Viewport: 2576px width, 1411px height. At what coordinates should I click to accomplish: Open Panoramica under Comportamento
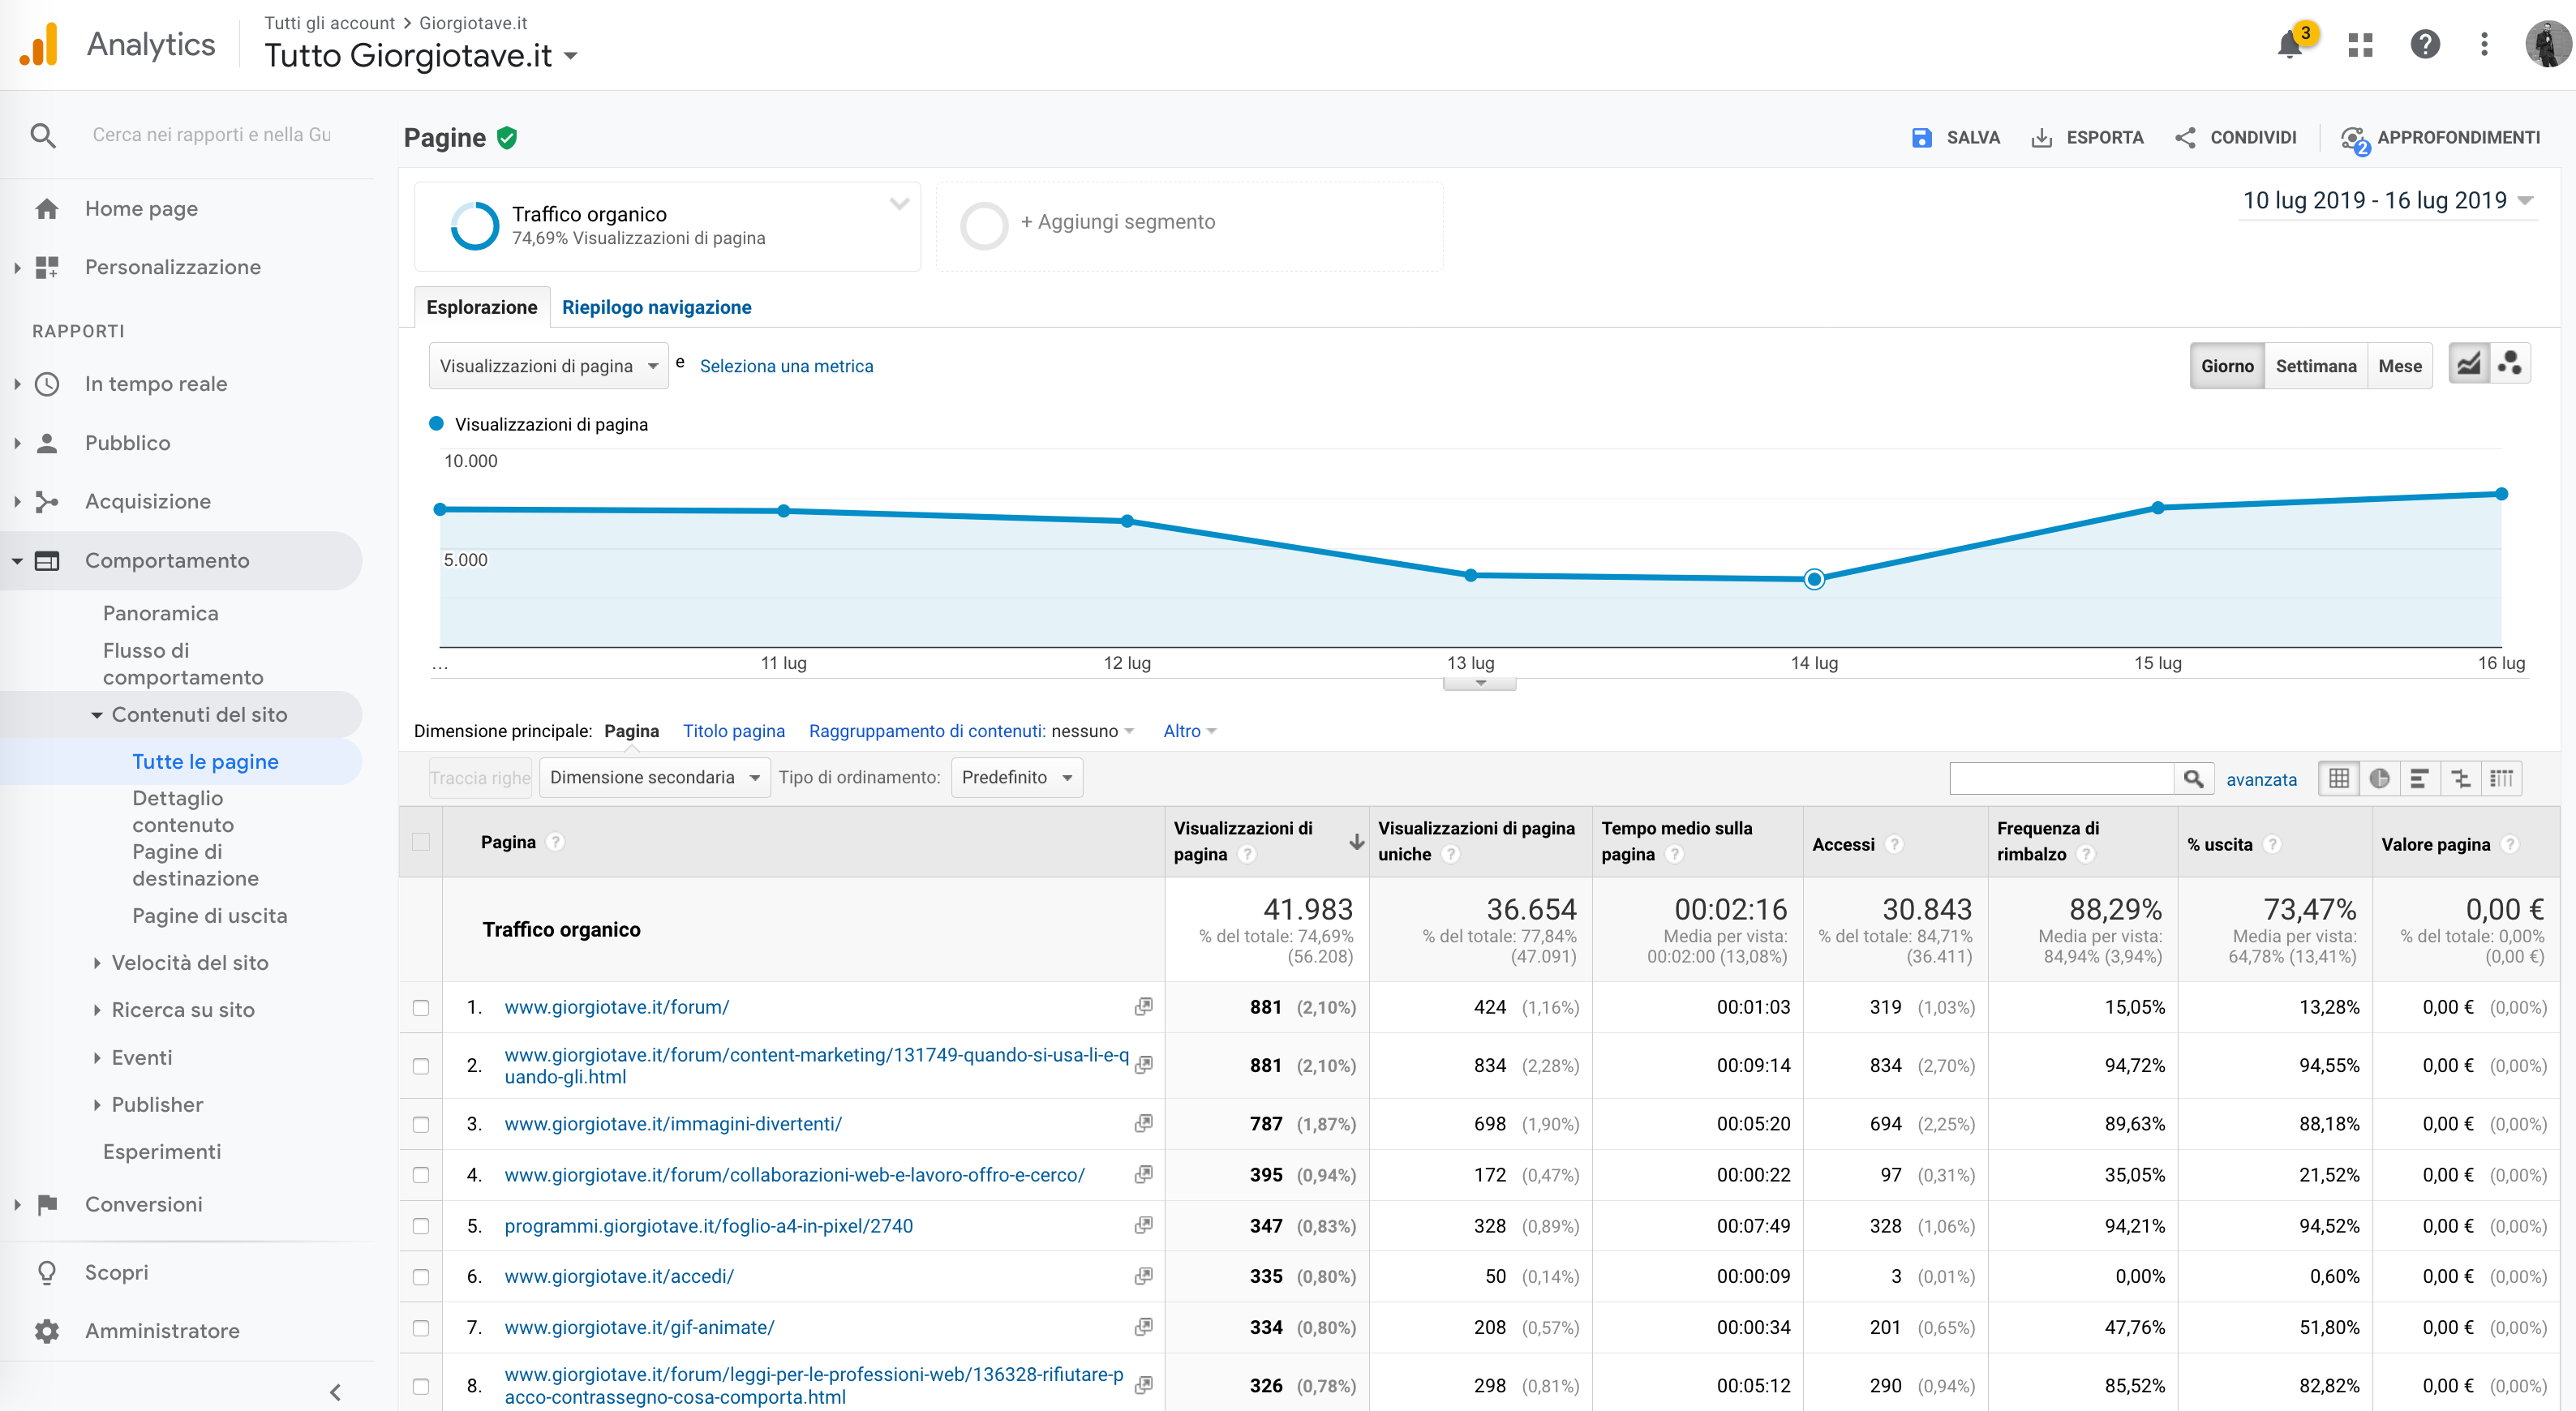tap(160, 613)
